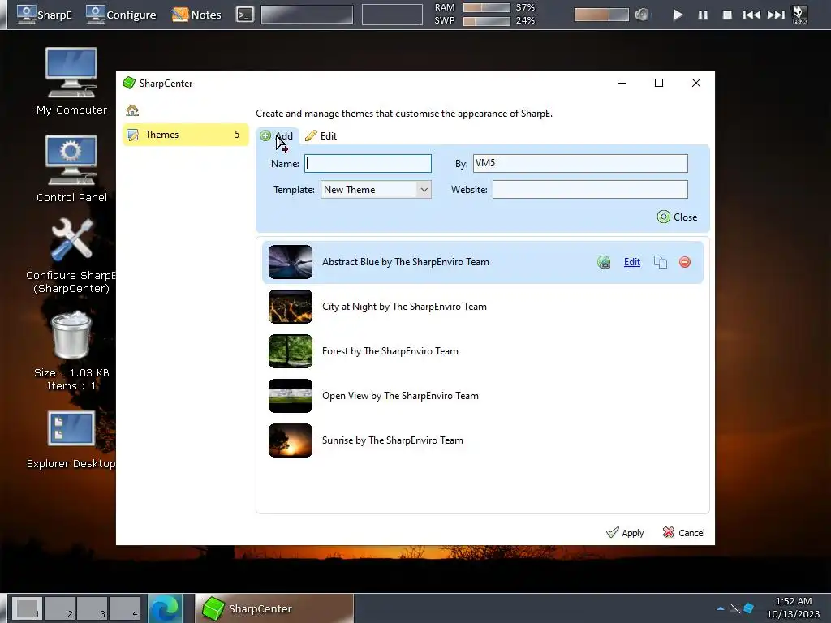Click the foobar alien icon
Viewport: 831px width, 623px height.
pyautogui.click(x=799, y=15)
